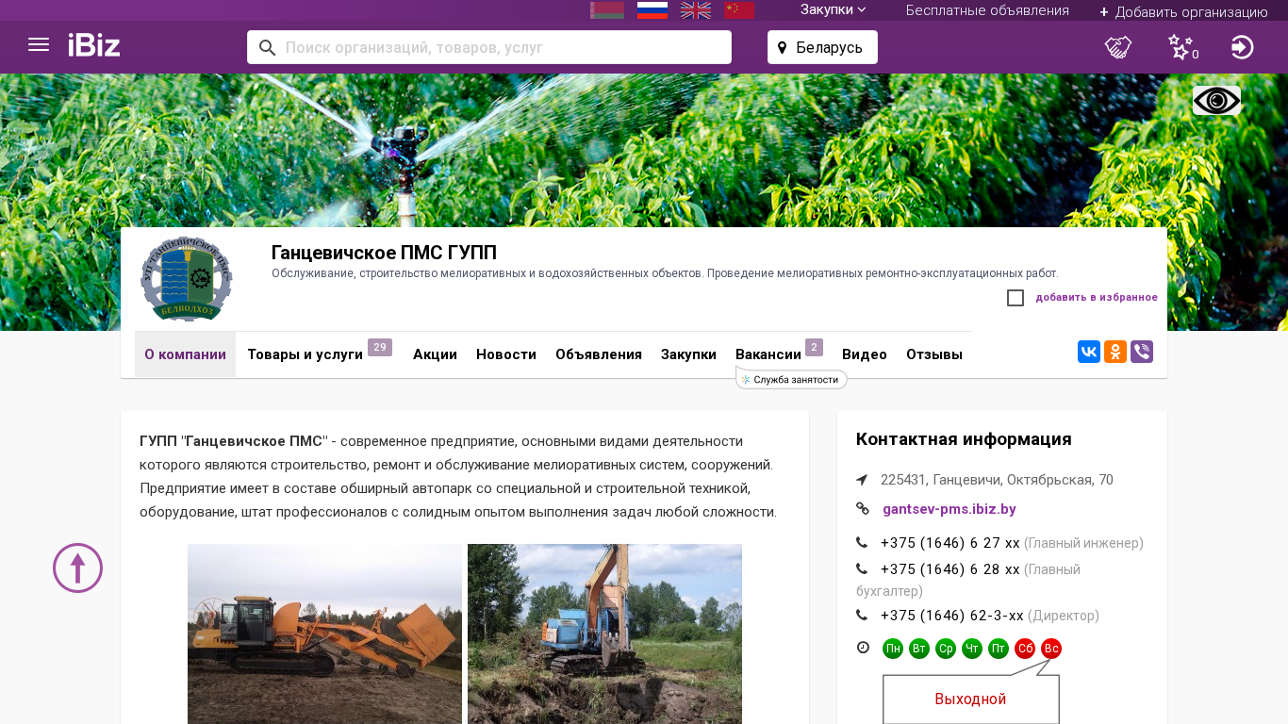Select the Сб weekday circle
This screenshot has width=1288, height=724.
pos(1025,649)
